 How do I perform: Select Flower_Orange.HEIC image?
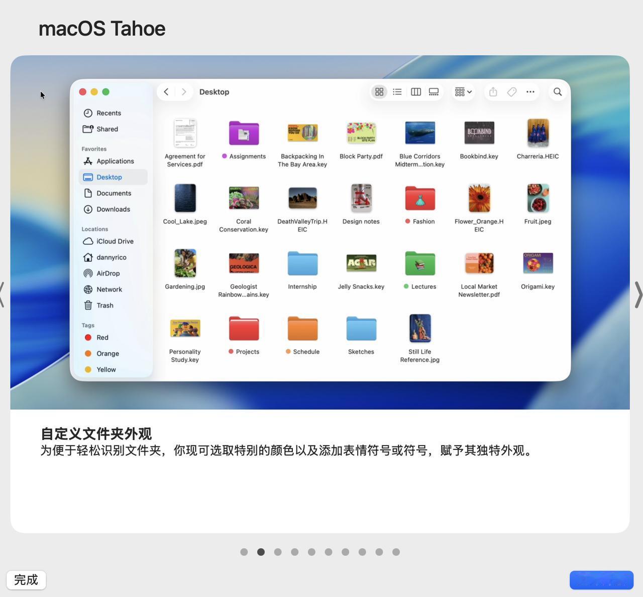(x=479, y=198)
